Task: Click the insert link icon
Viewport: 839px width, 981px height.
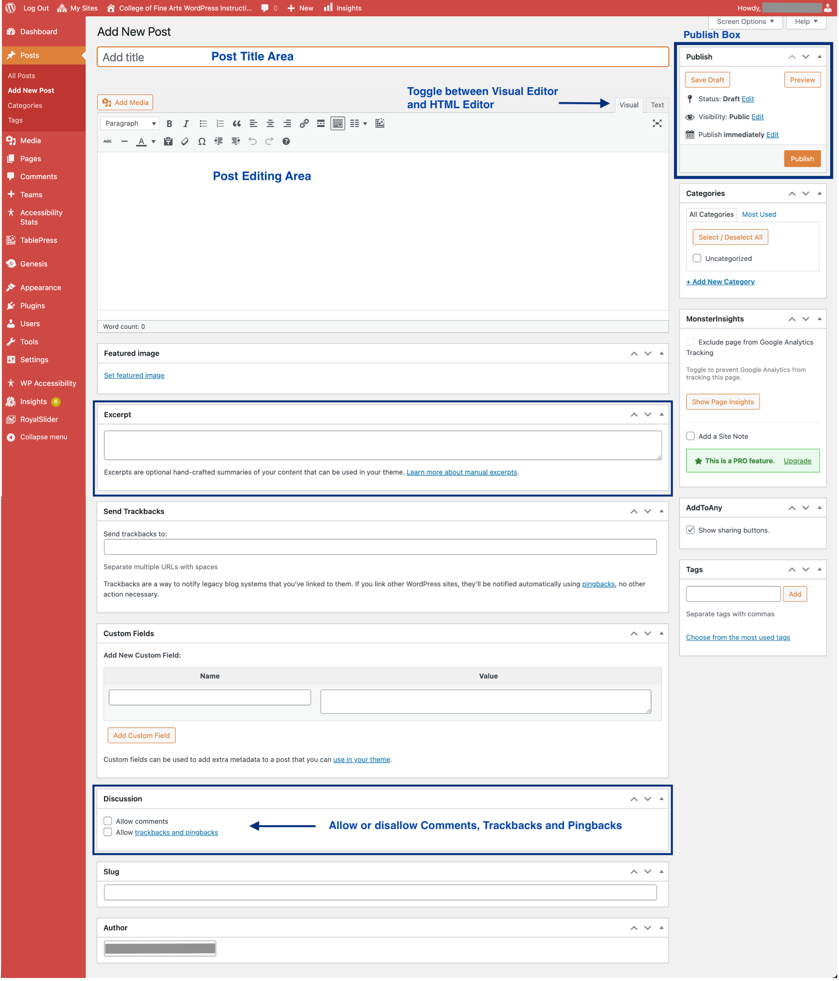Action: (304, 123)
